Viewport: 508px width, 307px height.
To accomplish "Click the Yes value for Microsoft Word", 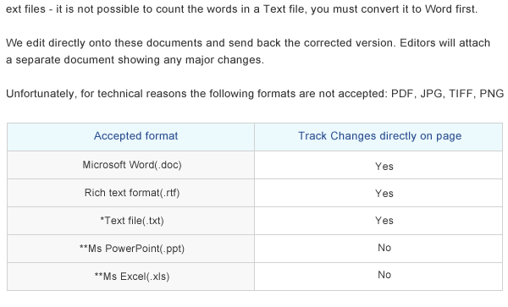I will 384,167.
